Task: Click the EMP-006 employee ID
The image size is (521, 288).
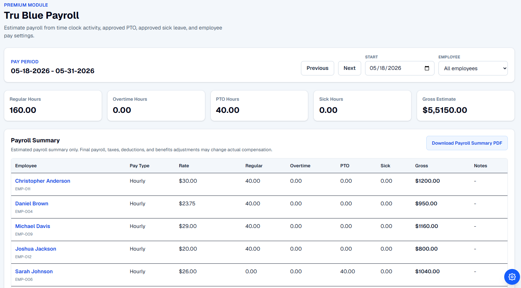Action: point(24,279)
